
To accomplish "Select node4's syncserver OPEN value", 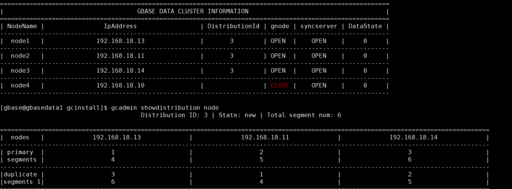I will pos(319,86).
